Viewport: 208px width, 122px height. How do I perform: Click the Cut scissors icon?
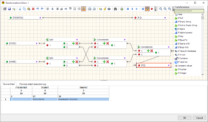(20, 9)
